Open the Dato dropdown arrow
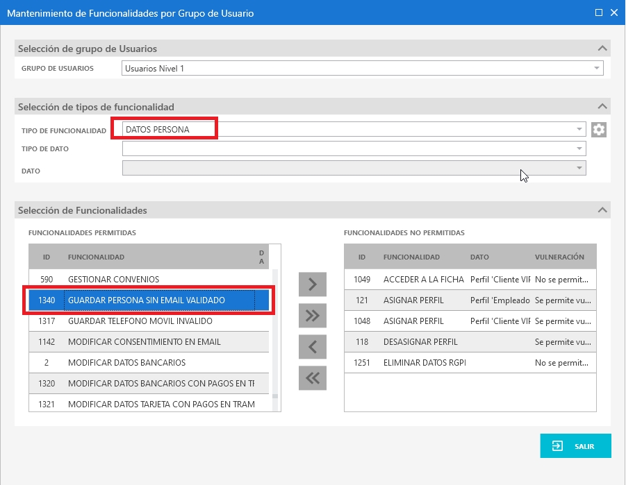The image size is (626, 485). (x=579, y=168)
